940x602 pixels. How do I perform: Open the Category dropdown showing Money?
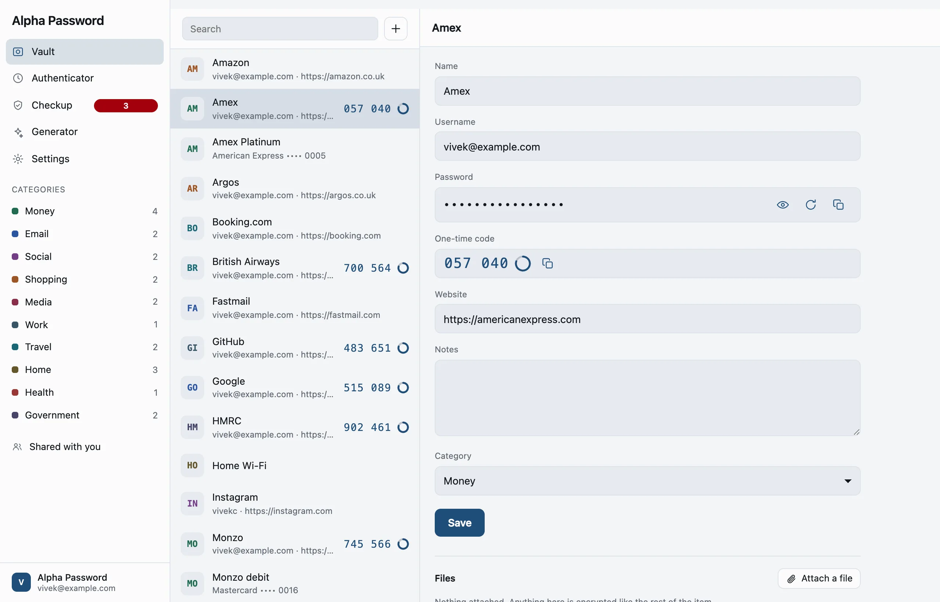[x=647, y=481]
